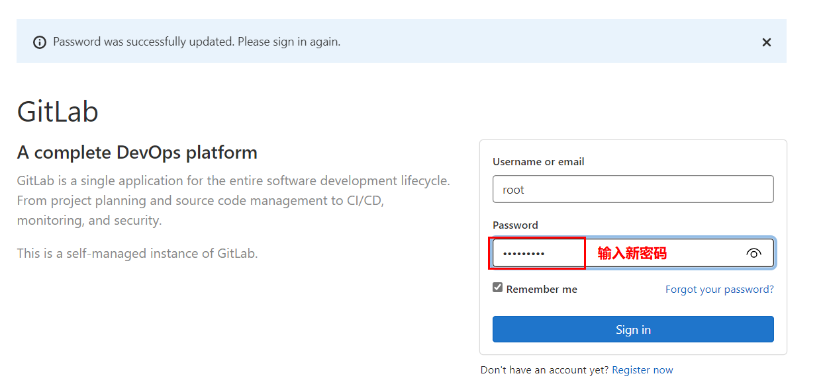
Task: Click the red 输入新密码 annotation text
Action: [632, 253]
